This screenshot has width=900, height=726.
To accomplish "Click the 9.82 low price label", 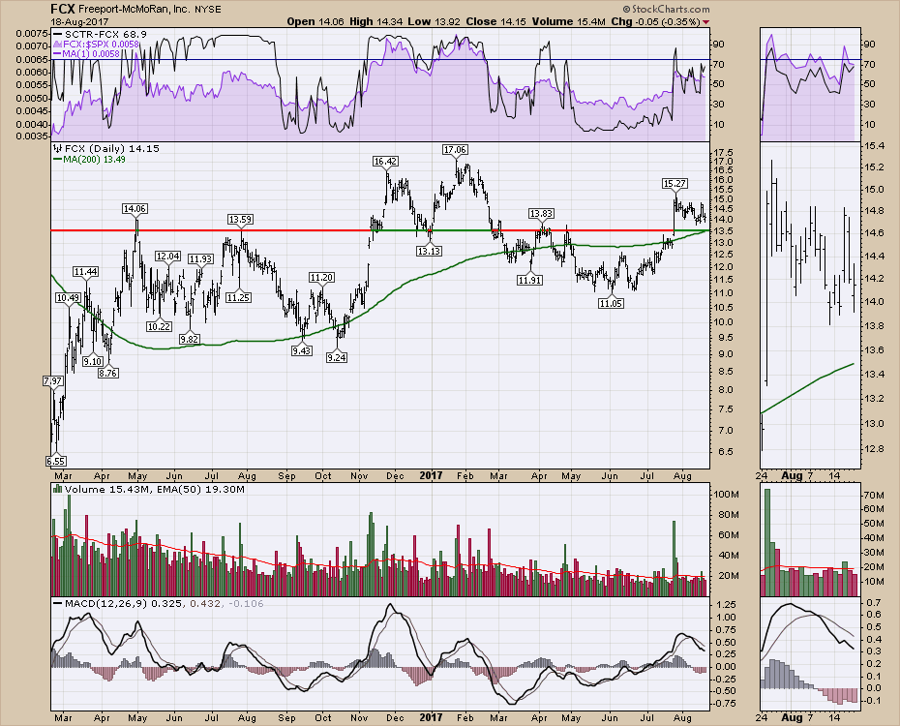I will tap(189, 339).
